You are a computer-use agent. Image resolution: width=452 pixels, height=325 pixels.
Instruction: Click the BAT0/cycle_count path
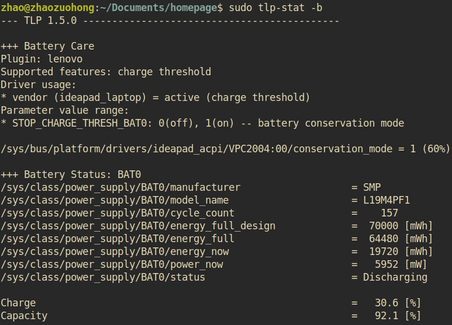click(x=118, y=214)
